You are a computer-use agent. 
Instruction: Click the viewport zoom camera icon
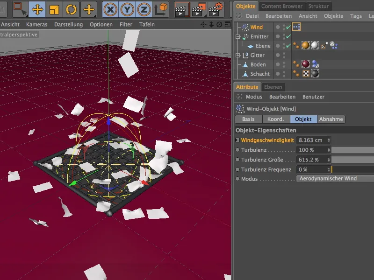coord(211,24)
